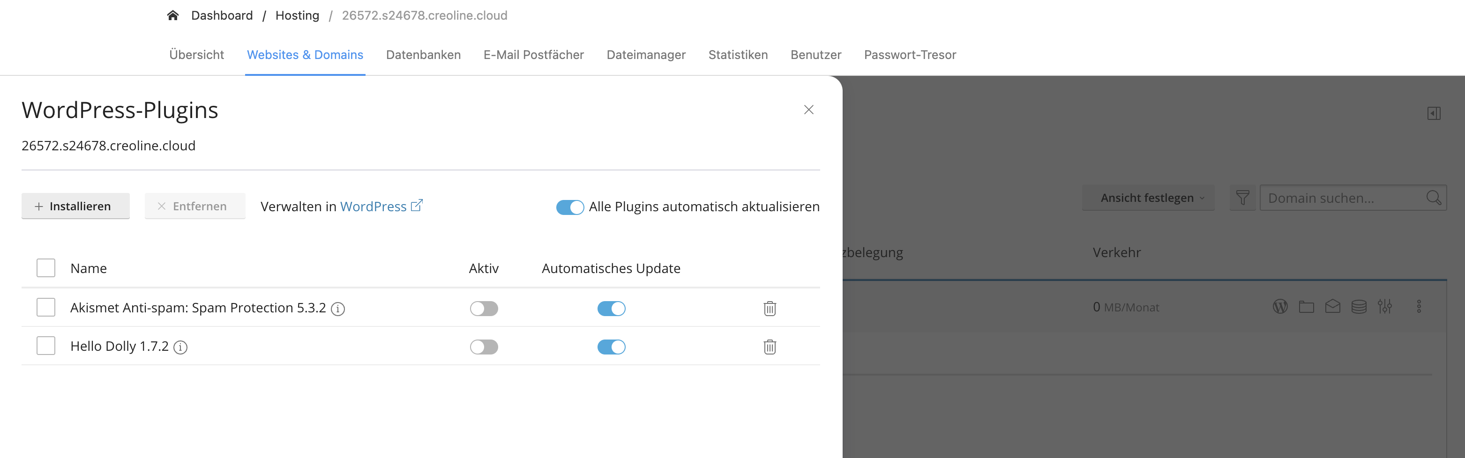Delete the Akismet Anti-spam plugin via trash icon
The height and width of the screenshot is (458, 1465).
[770, 308]
